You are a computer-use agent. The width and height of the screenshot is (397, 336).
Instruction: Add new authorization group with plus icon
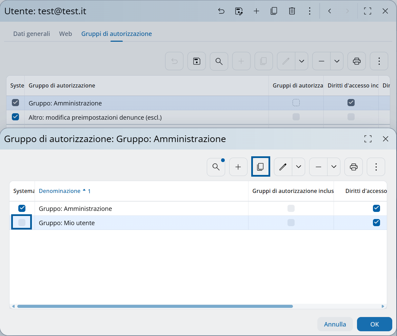tap(238, 167)
